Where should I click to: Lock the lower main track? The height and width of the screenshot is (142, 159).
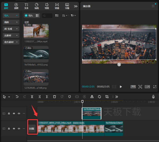pyautogui.click(x=9, y=129)
